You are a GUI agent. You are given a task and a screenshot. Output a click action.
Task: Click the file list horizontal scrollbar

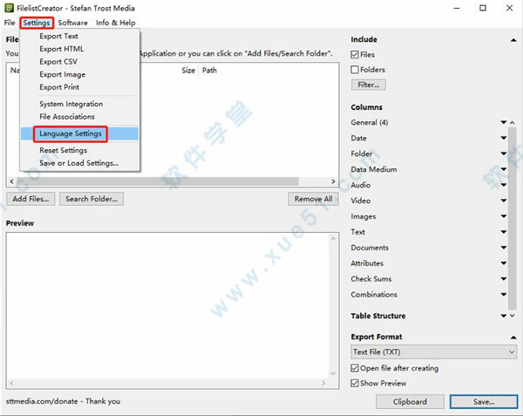pos(173,181)
